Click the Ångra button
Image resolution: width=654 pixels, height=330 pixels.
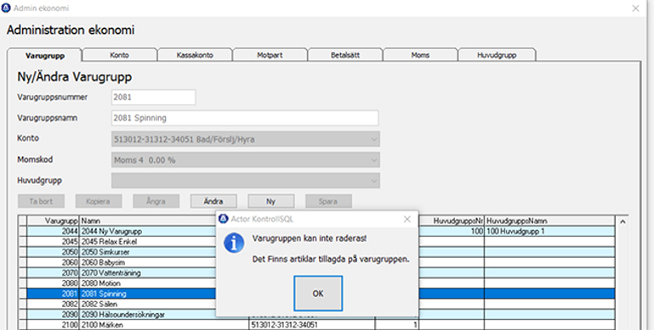coord(156,201)
